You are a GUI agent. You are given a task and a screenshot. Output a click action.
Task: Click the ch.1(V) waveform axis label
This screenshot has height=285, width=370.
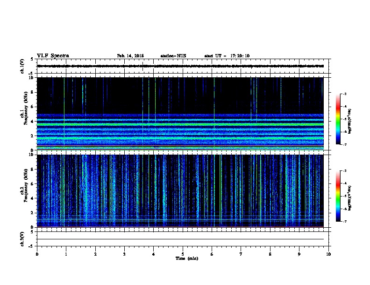pos(22,66)
